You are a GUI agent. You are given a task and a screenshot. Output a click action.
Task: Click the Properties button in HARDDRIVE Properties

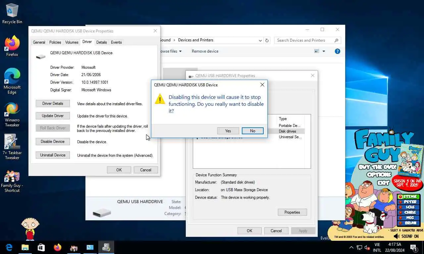point(292,212)
